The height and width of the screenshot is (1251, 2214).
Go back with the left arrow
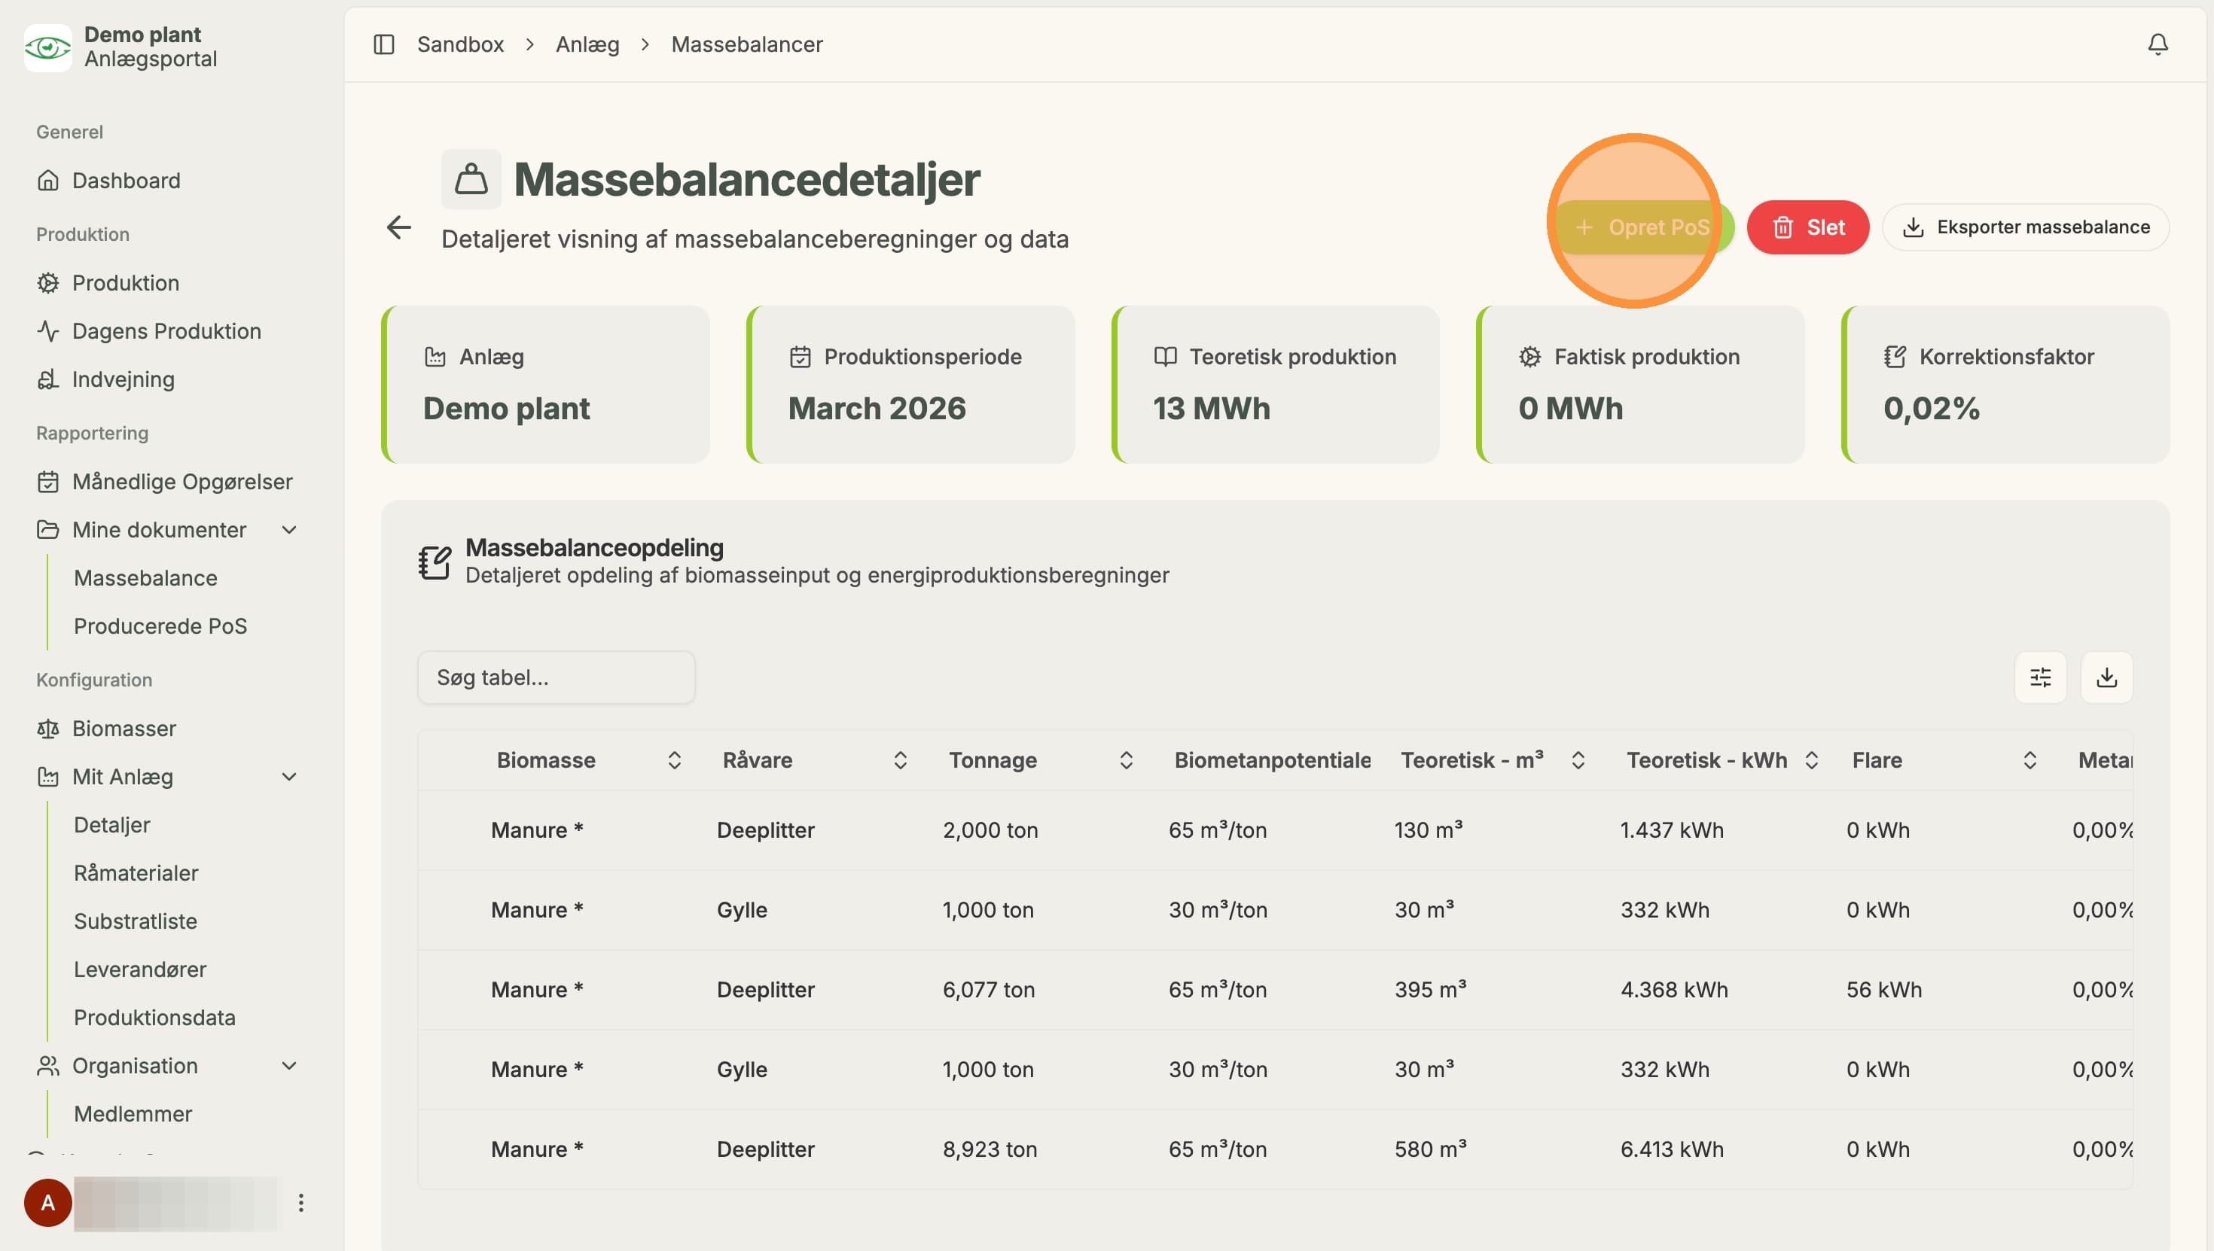[x=399, y=227]
